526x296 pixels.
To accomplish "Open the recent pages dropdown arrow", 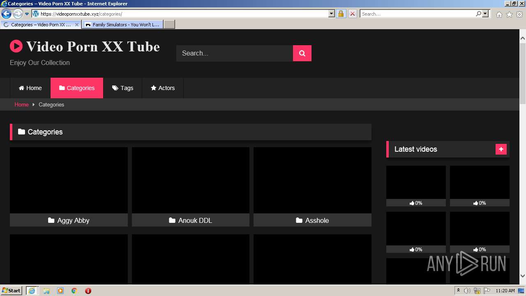I will tap(27, 14).
